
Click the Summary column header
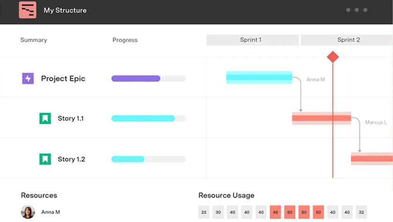[x=34, y=40]
